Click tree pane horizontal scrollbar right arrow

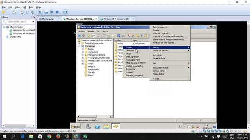(x=111, y=116)
